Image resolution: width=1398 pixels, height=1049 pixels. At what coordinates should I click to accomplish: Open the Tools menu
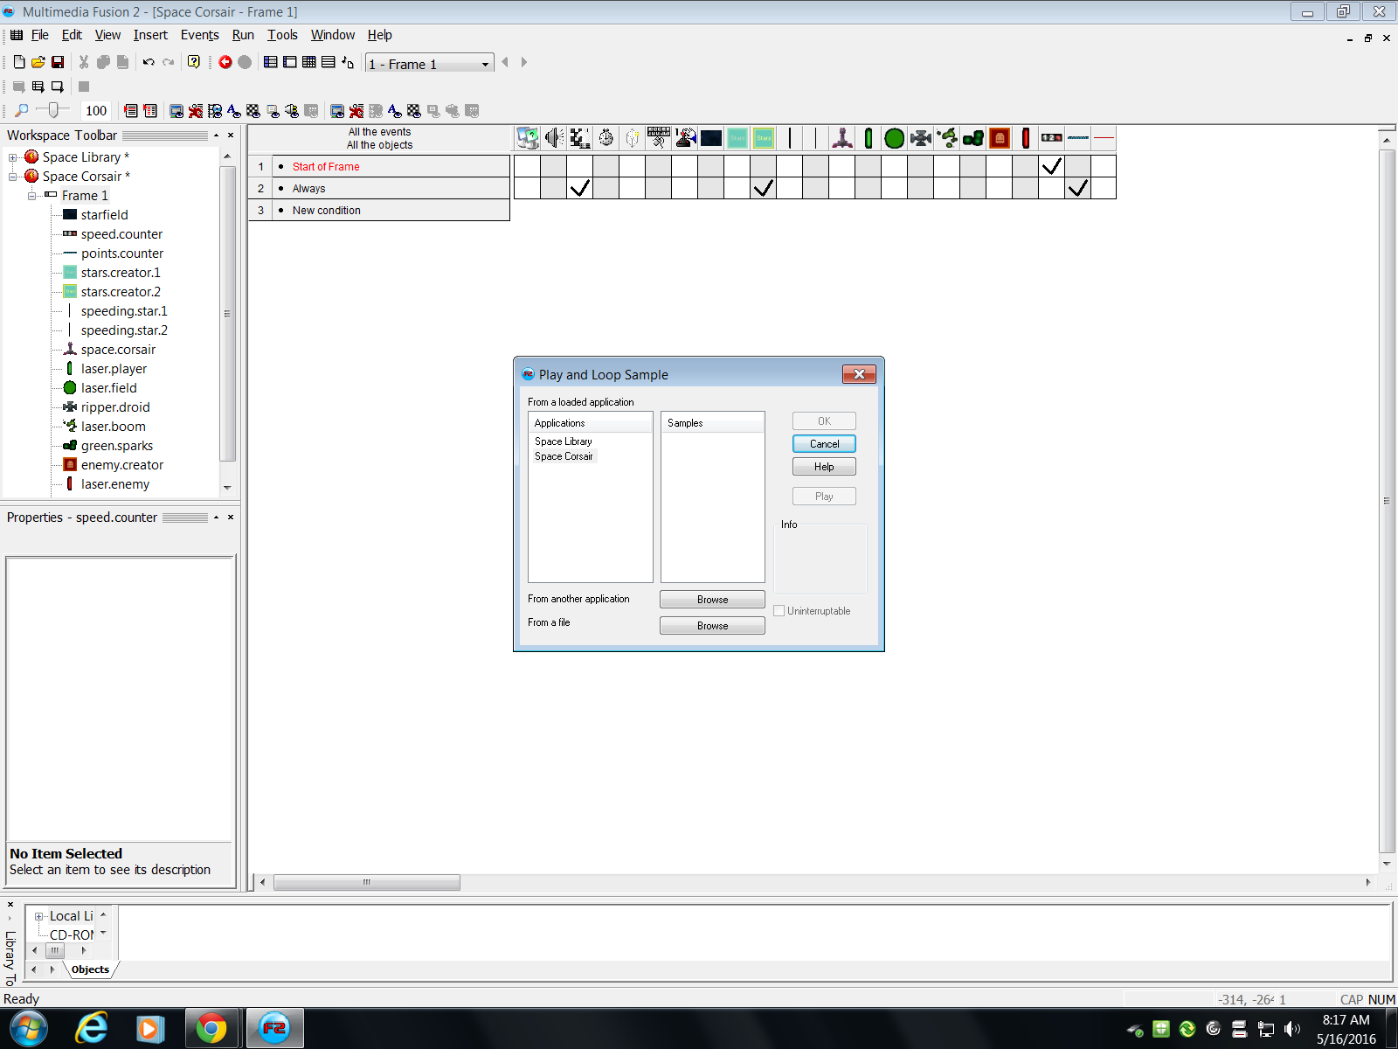pos(282,35)
